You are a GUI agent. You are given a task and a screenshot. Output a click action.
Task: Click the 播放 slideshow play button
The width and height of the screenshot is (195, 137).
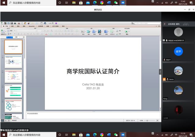127,31
